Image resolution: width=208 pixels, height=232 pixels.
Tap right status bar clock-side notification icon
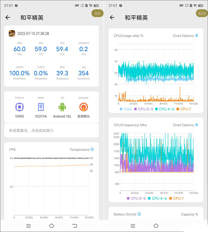[x=121, y=6]
